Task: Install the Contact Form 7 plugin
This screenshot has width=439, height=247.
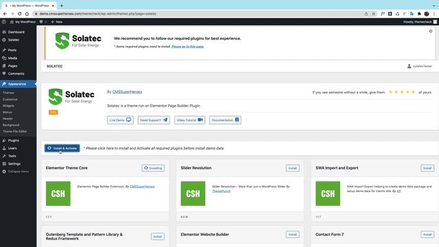Action: [x=427, y=235]
